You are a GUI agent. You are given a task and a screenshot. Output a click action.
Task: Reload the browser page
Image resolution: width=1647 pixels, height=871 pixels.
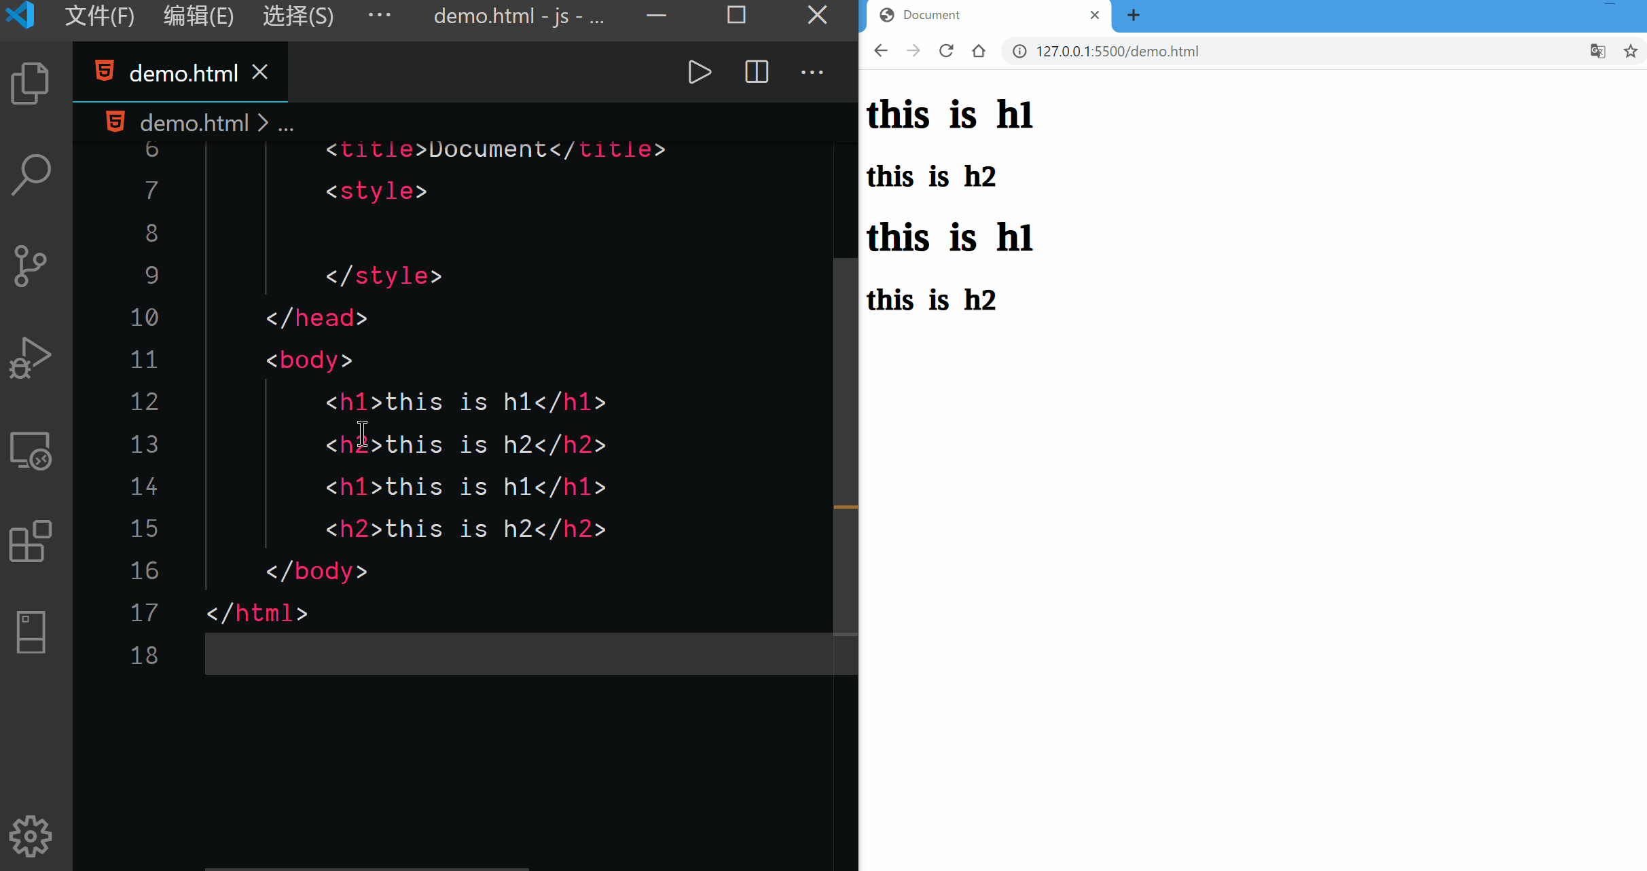tap(945, 51)
